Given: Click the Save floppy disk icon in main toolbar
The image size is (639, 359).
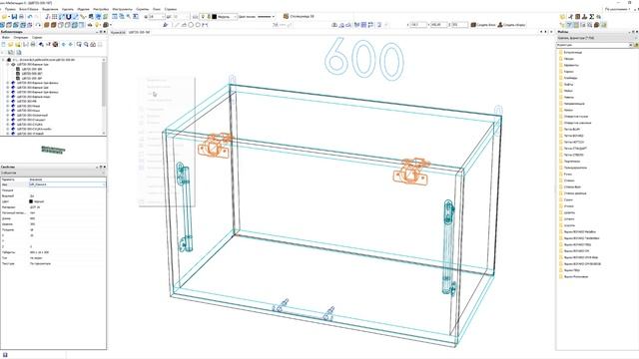Looking at the screenshot, I should (x=14, y=17).
